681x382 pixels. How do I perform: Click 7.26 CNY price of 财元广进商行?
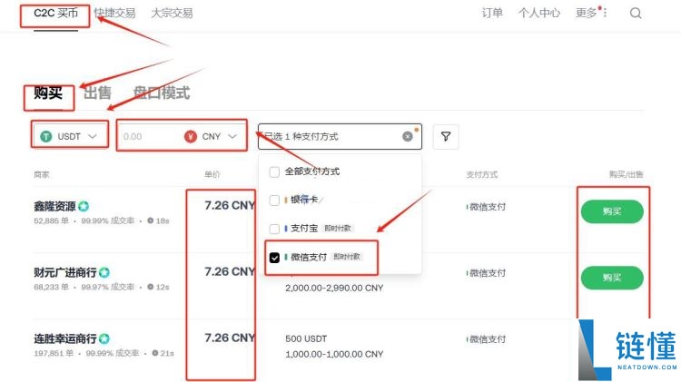tap(230, 271)
